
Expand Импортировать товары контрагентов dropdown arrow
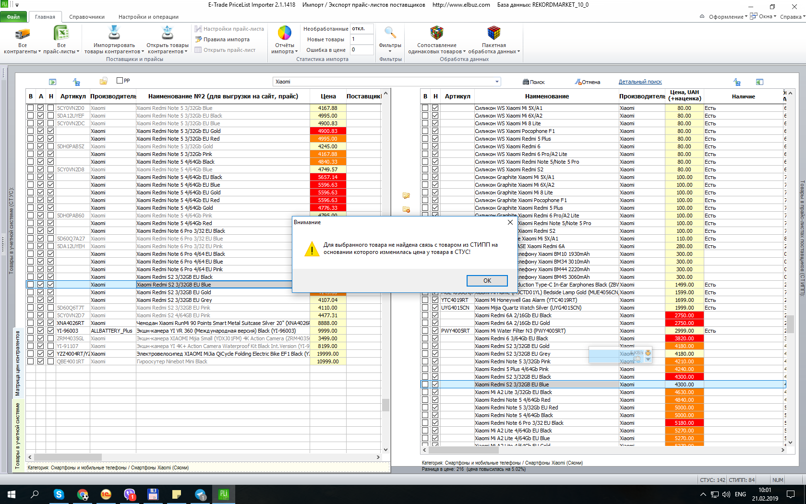(x=143, y=51)
